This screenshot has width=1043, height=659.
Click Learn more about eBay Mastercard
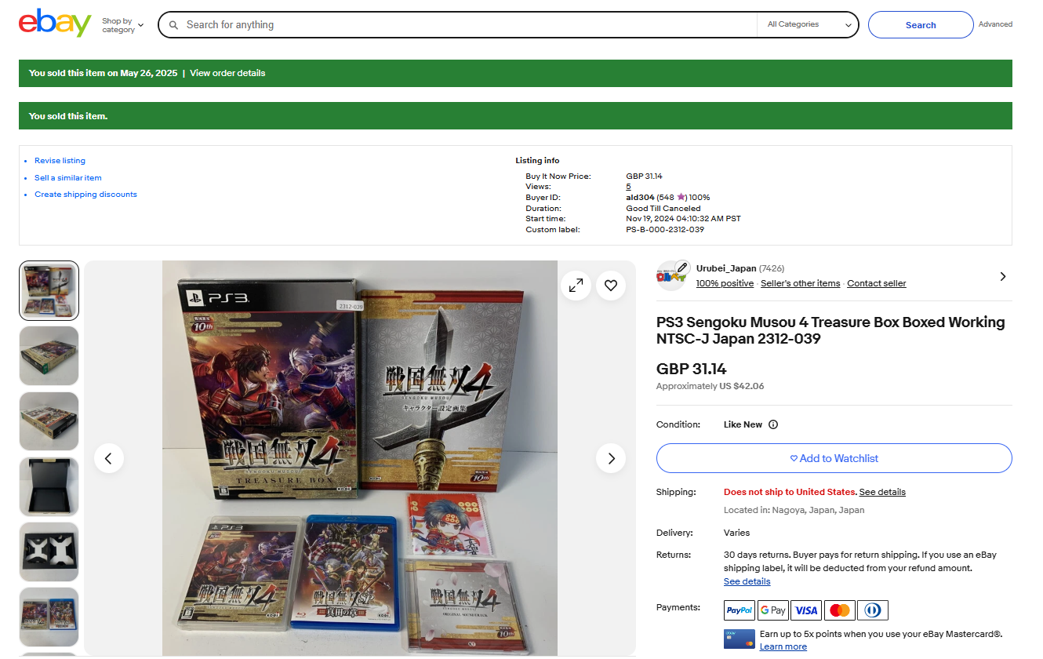[x=783, y=646]
